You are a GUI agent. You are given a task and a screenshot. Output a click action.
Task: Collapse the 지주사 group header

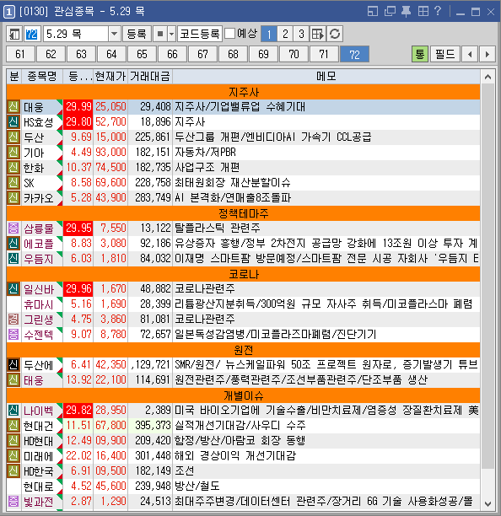tap(243, 92)
